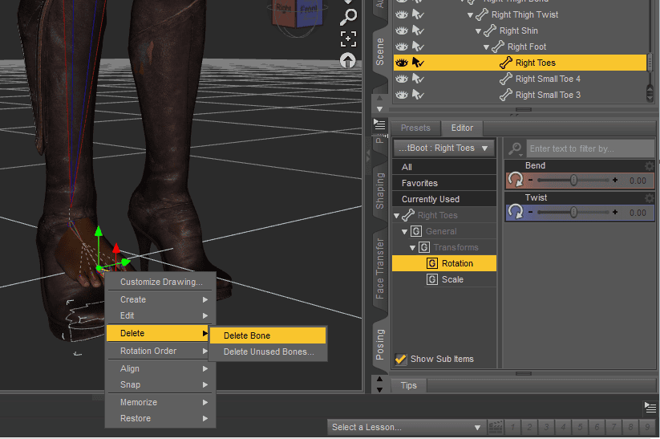Image resolution: width=660 pixels, height=439 pixels.
Task: Switch to the Editor tab
Action: point(462,128)
